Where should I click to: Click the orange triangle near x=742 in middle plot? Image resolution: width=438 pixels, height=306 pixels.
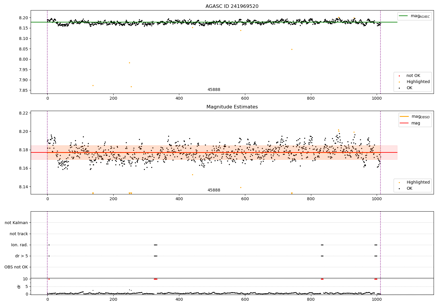[x=292, y=193]
